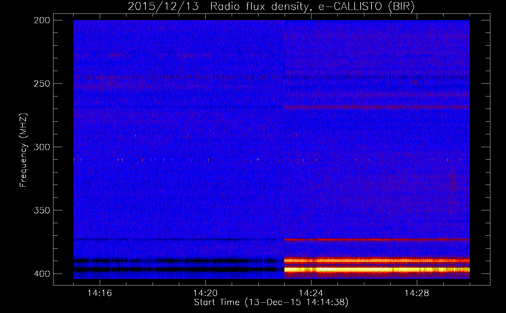Click the 300 frequency tick label
Viewport: 506px width, 313px height.
[x=42, y=147]
